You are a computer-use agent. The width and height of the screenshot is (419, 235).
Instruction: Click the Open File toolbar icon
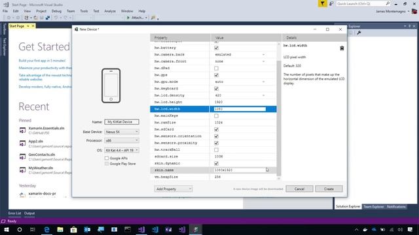pos(35,18)
